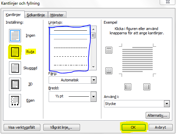
Task: Click the Linjetyp scrollbar thumb
Action: (93, 35)
